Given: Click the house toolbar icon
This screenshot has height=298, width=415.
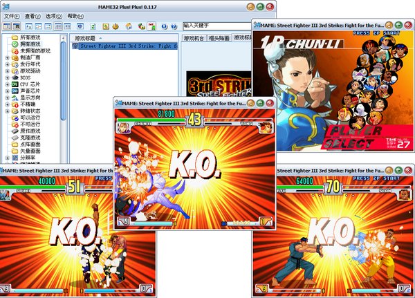Looking at the screenshot, I should pos(129,26).
